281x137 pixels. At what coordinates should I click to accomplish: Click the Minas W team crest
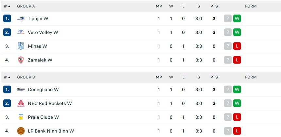point(21,46)
